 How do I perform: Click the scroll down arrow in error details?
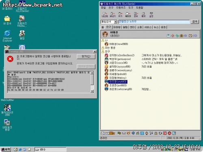tap(92, 91)
